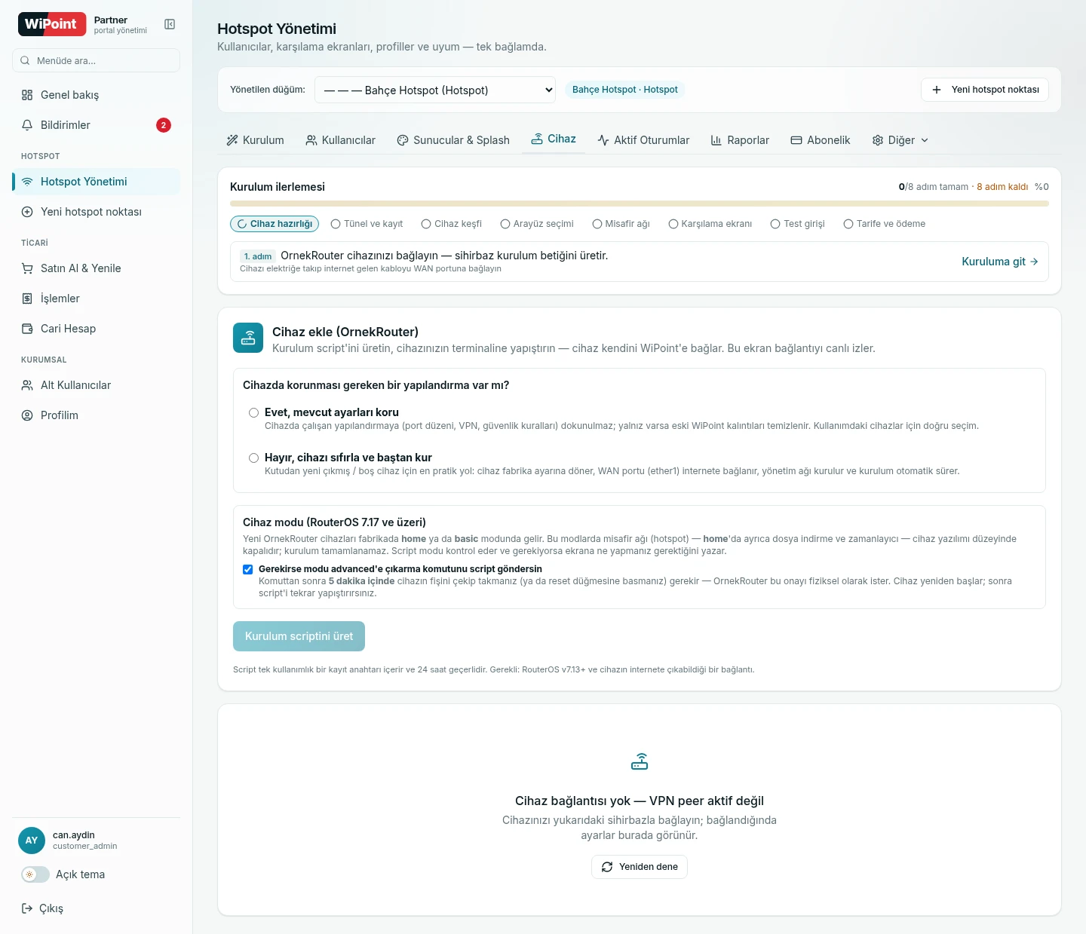Open the notification count badge 2

[x=164, y=125]
